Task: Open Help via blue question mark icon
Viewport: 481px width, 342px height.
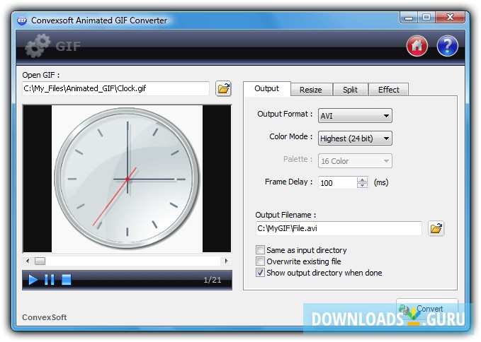Action: [x=447, y=46]
